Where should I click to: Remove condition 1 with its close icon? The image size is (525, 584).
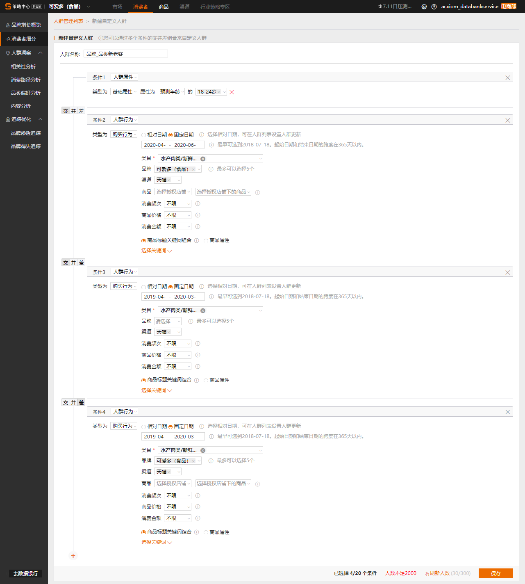click(x=507, y=78)
